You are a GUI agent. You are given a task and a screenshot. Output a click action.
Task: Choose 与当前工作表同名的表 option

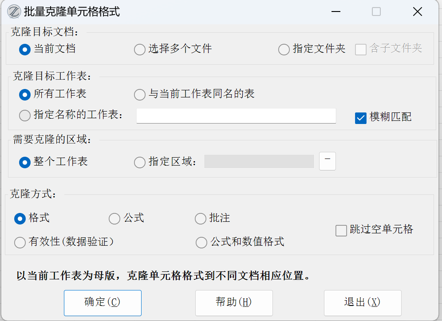[x=140, y=94]
